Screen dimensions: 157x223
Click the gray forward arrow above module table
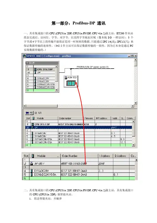pyautogui.click(x=31, y=113)
